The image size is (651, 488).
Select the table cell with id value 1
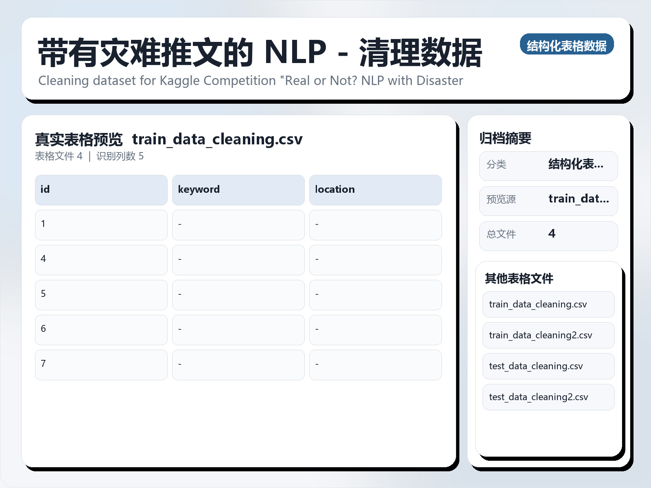coord(101,225)
